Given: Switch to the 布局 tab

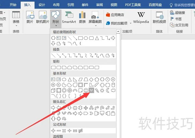Looking at the screenshot, I should pos(56,5).
